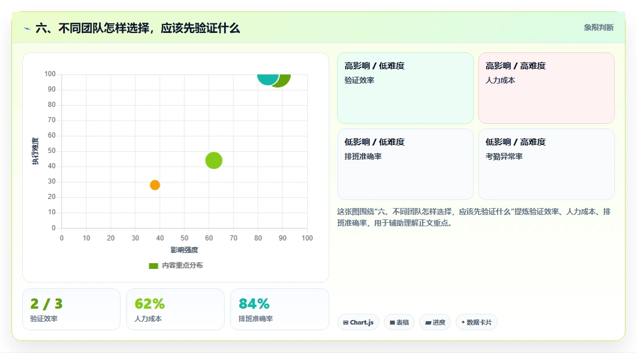Click the small icon before the section title
This screenshot has height=353, width=637.
click(27, 29)
